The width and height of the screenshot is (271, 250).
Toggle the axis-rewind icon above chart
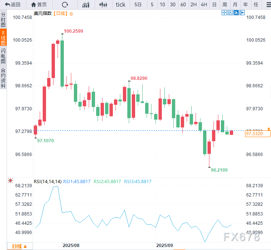coord(230,13)
